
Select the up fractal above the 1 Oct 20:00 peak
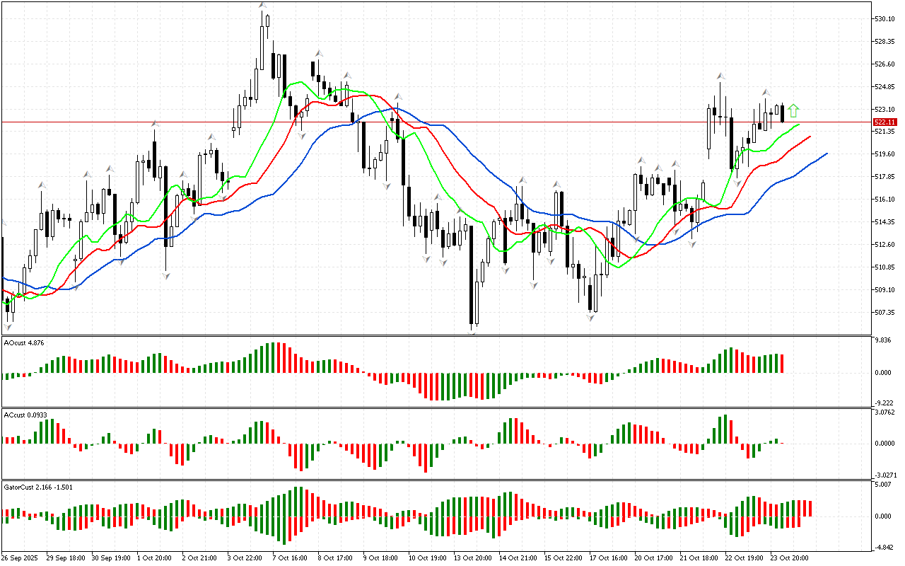(154, 125)
